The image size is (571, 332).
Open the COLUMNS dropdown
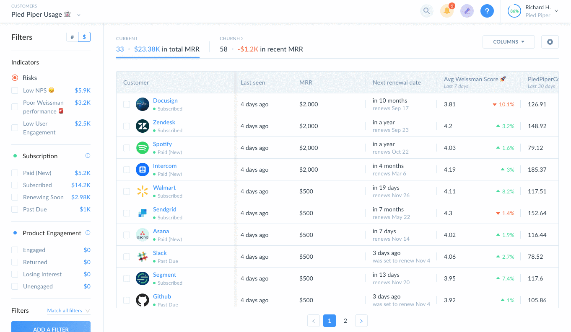tap(509, 42)
